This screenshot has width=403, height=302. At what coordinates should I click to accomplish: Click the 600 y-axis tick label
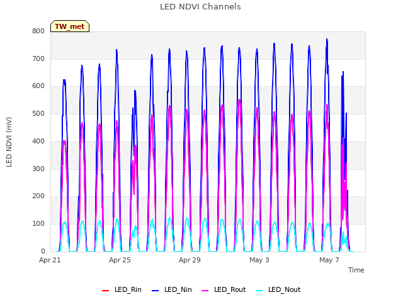pyautogui.click(x=38, y=86)
